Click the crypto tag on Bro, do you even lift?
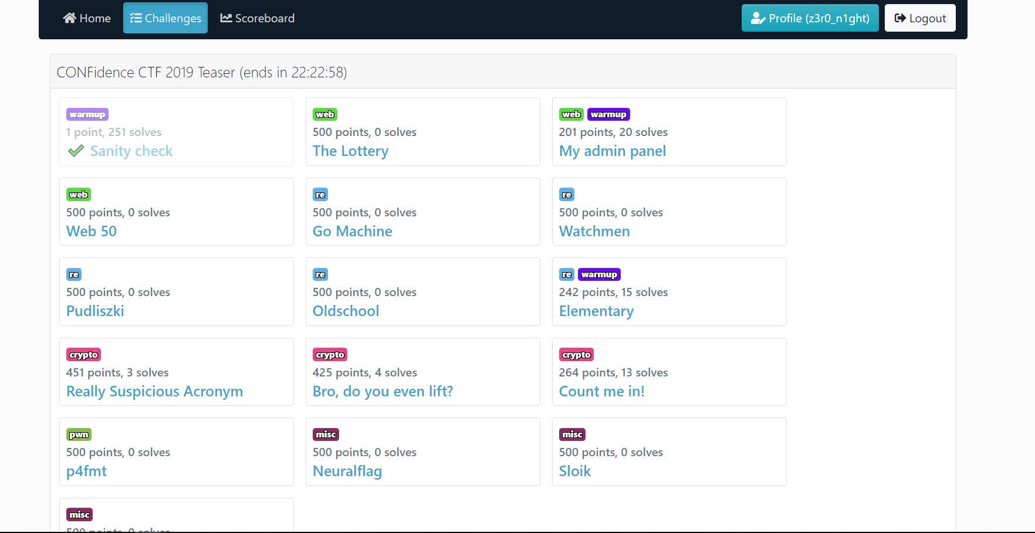This screenshot has width=1035, height=533. click(x=330, y=355)
